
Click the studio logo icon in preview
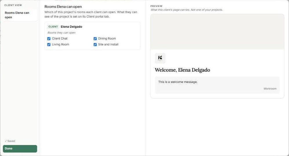click(160, 58)
